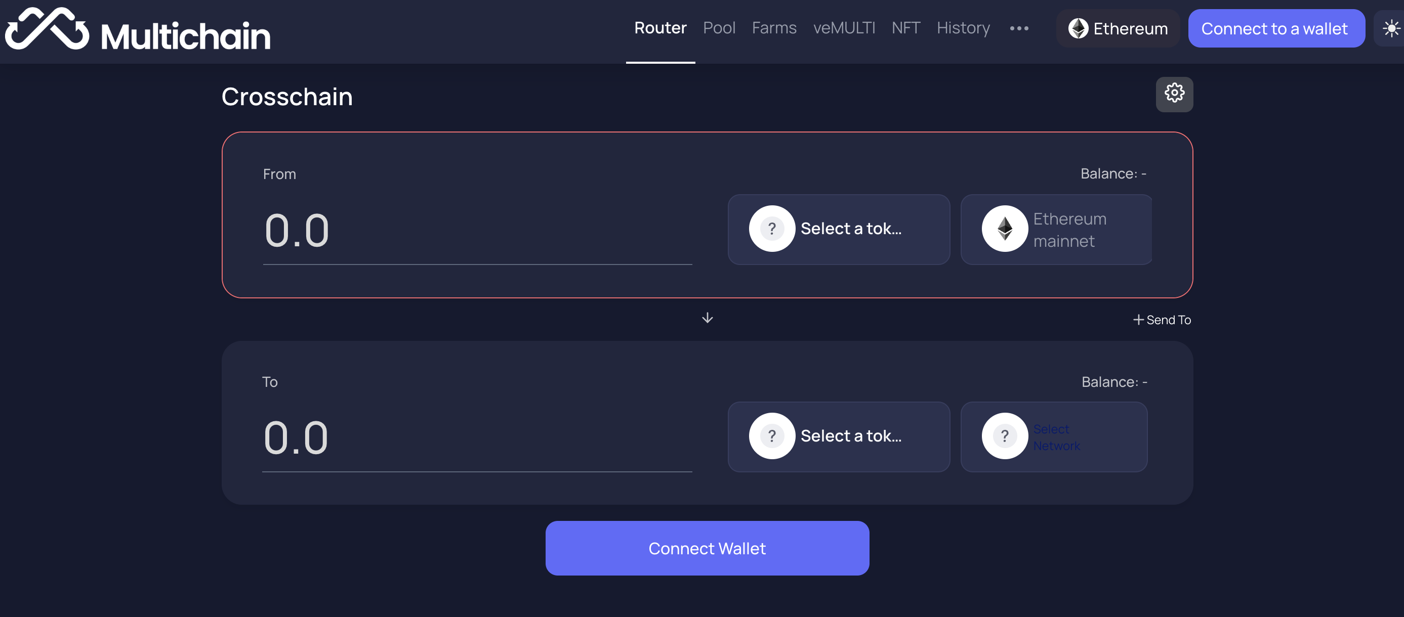Viewport: 1404px width, 617px height.
Task: Open the three-dot more menu
Action: [1019, 28]
